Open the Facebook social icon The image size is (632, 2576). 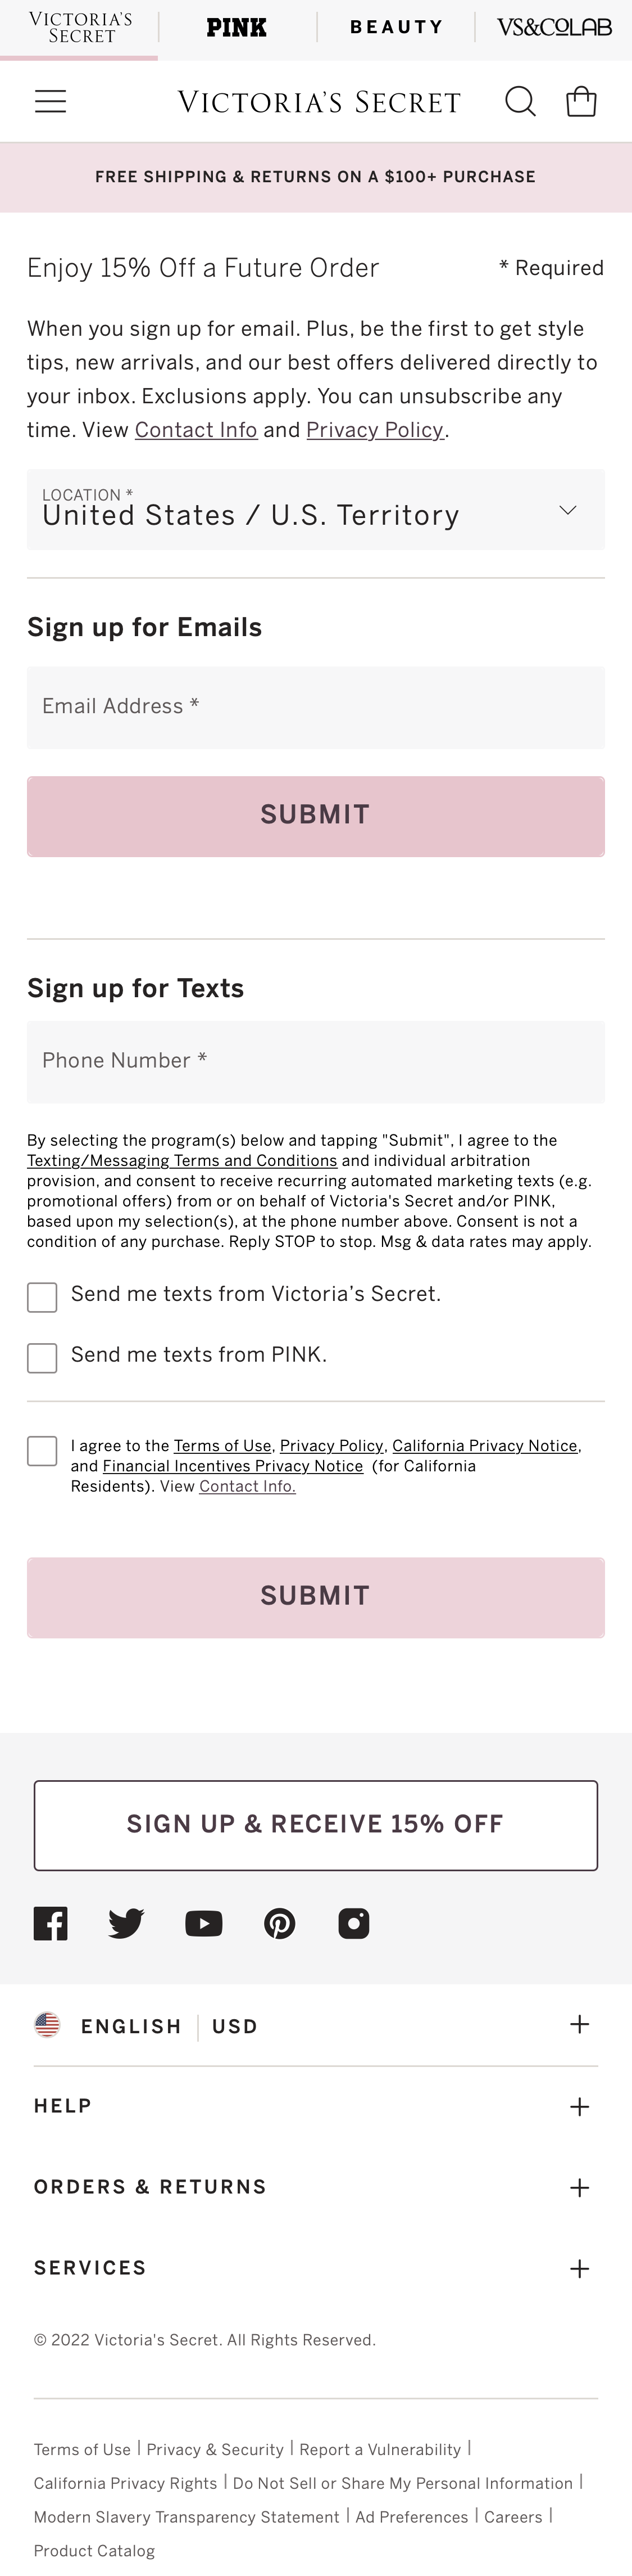[x=50, y=1922]
